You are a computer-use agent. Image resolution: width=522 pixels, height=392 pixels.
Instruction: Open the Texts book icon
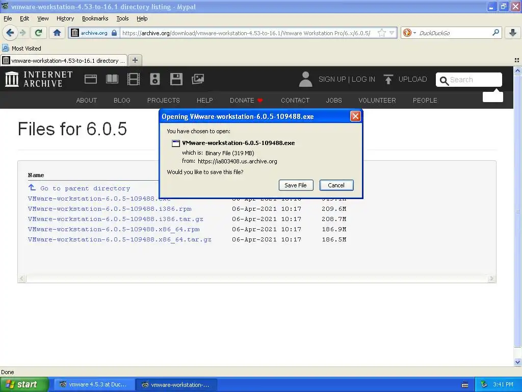(112, 79)
